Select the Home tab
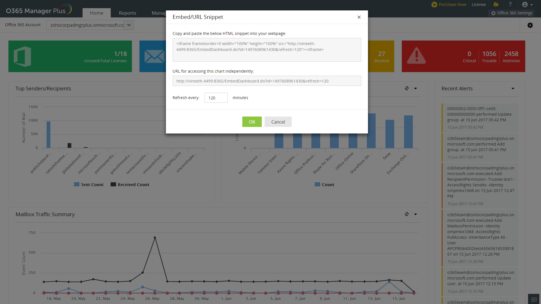Screen dimensions: 541x304 pos(96,13)
